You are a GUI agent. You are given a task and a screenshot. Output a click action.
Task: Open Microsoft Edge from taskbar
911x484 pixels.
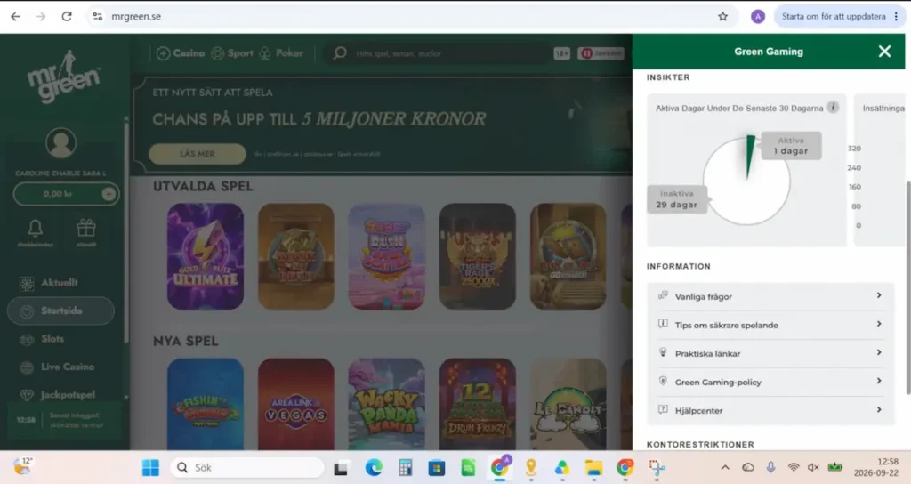[374, 468]
